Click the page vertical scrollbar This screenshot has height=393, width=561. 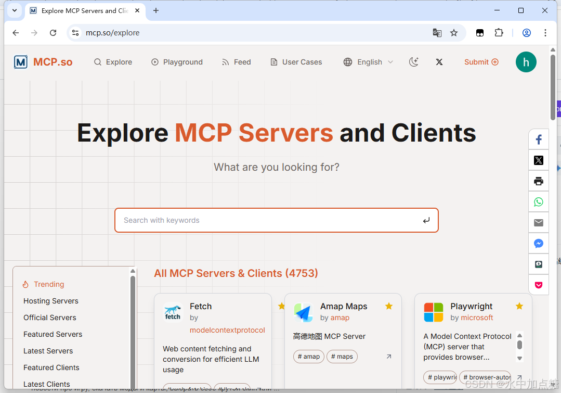coord(553,87)
